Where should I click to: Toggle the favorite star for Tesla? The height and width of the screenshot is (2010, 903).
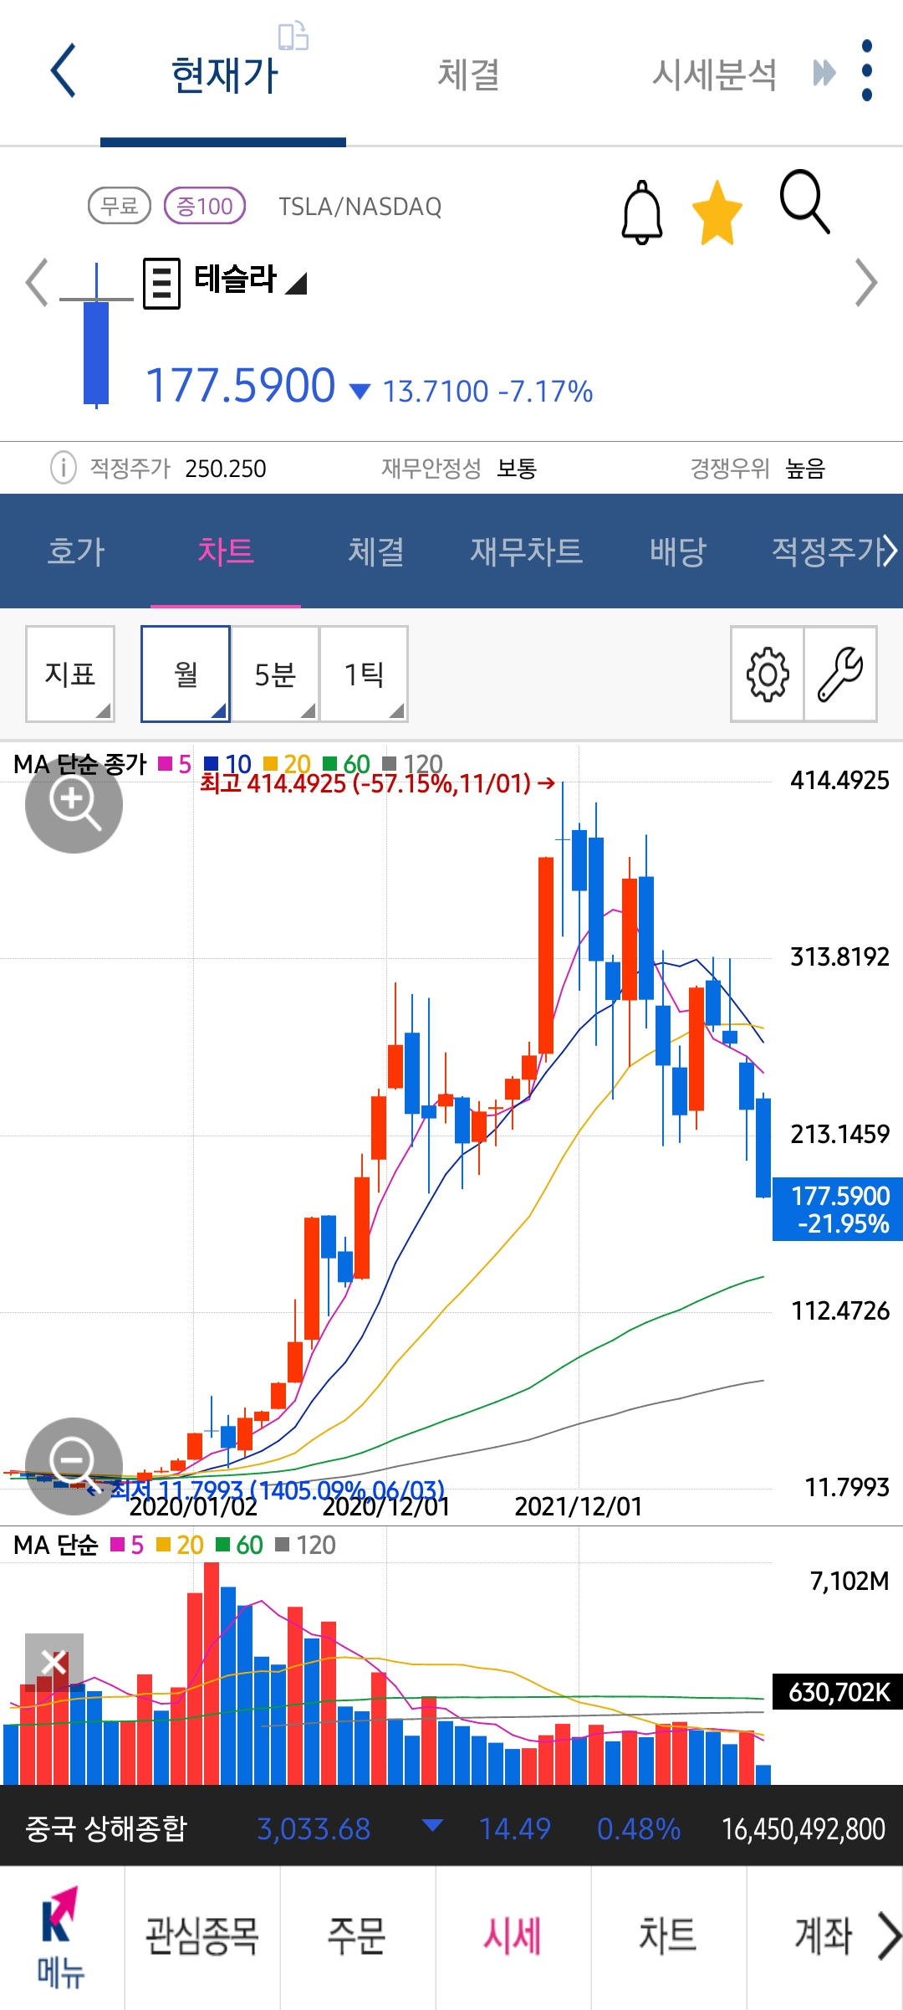pos(717,213)
